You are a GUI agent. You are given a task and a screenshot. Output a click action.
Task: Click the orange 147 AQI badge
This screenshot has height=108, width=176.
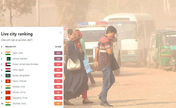tap(58, 103)
